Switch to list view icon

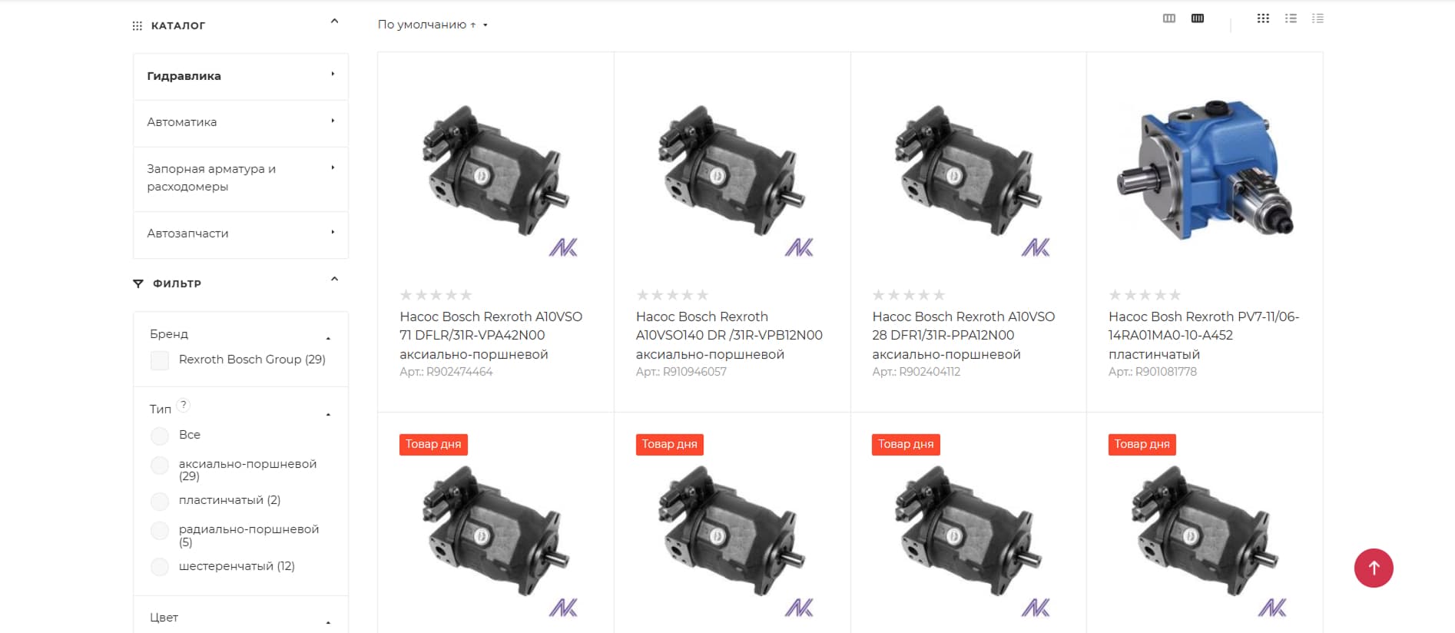1291,18
